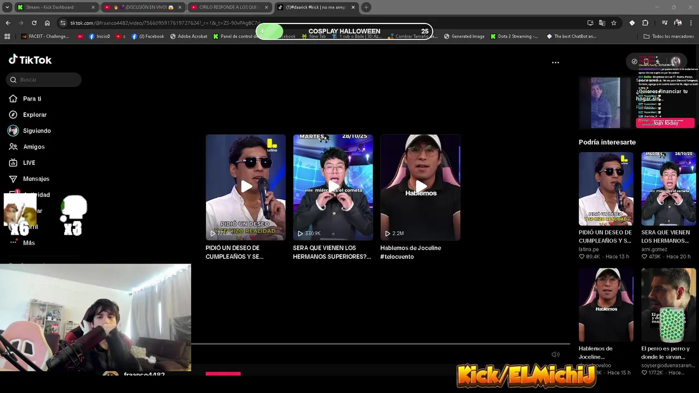699x393 pixels.
Task: Click the TikTok Buscar search field
Action: 44,80
